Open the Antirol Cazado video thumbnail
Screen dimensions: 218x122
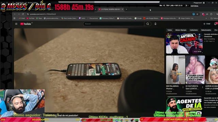[x=184, y=43]
